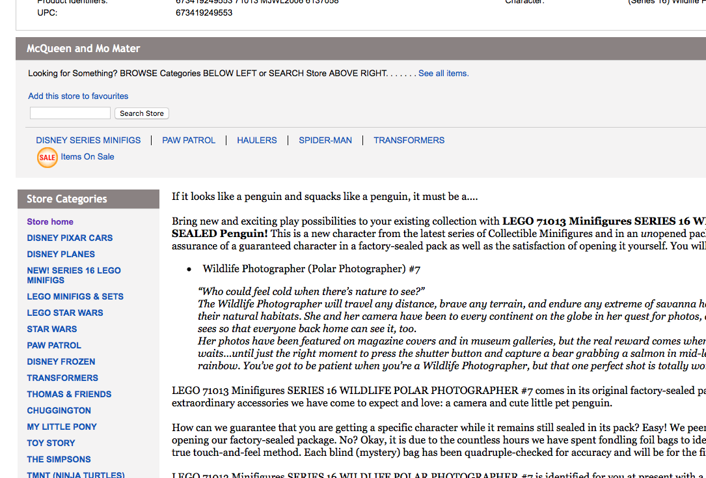The width and height of the screenshot is (706, 478).
Task: Open the My Little Pony category
Action: [62, 427]
